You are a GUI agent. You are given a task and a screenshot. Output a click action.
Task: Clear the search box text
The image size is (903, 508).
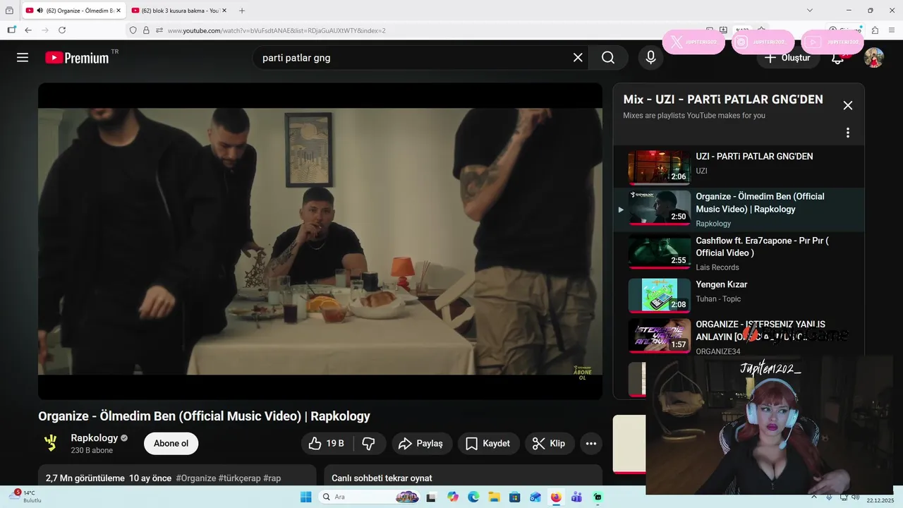pyautogui.click(x=578, y=58)
